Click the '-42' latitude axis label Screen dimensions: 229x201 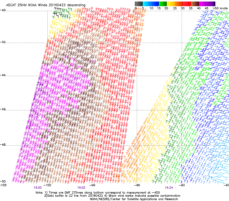click(3, 42)
